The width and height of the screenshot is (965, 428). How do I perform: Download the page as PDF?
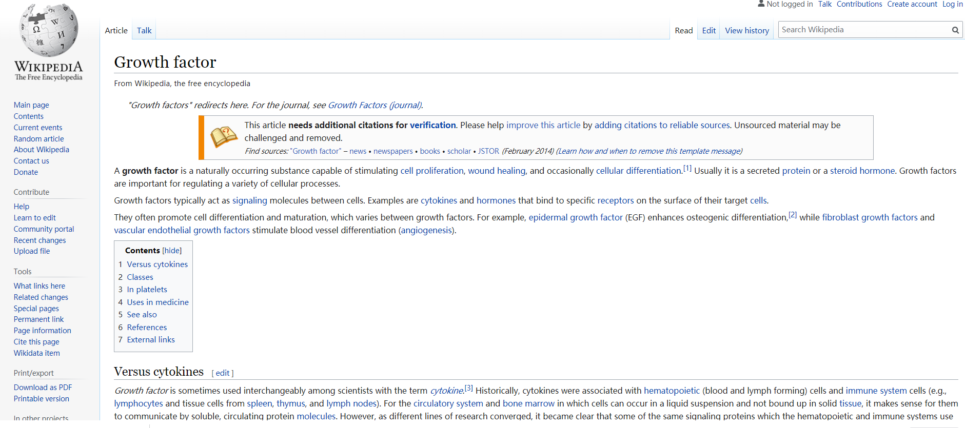click(43, 388)
